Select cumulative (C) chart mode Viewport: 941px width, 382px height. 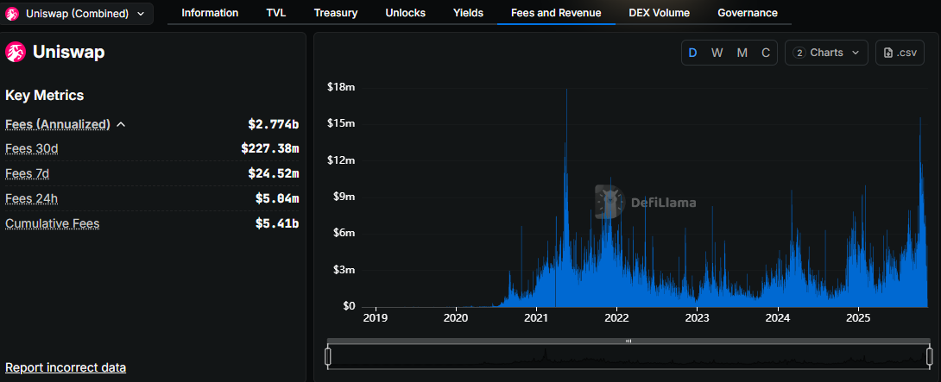click(766, 53)
